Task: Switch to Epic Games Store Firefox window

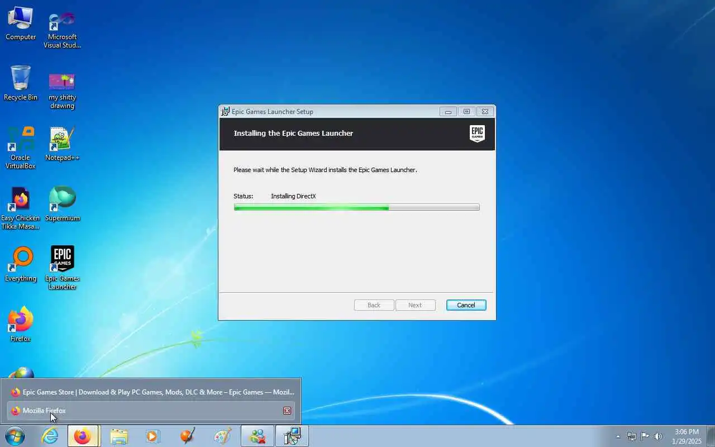Action: coord(151,392)
